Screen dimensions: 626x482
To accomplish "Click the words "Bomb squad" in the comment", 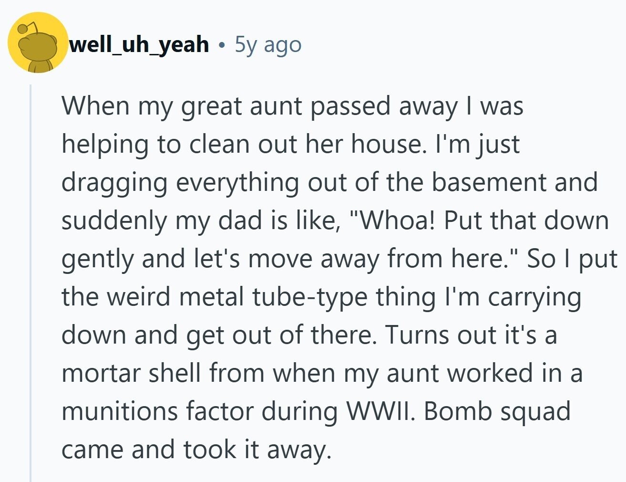I will (496, 411).
